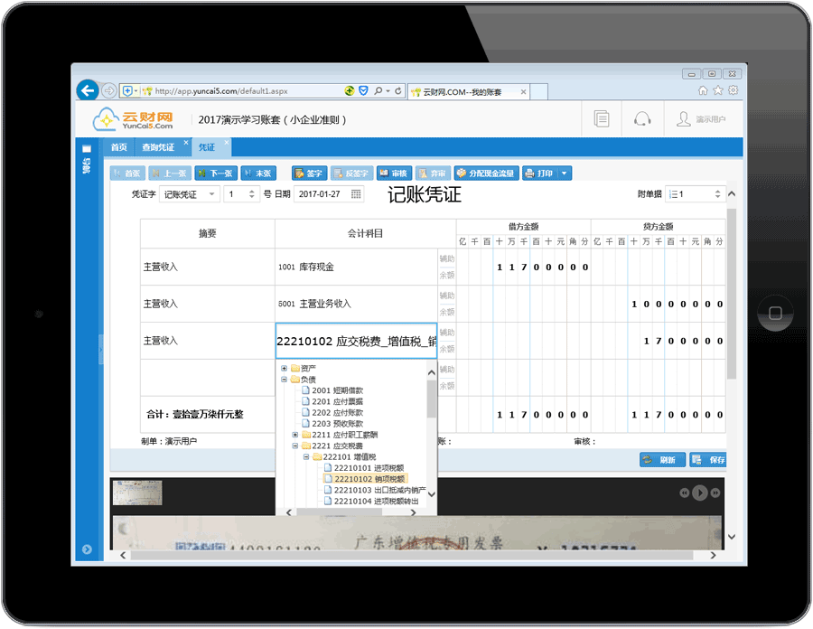Collapse the 2221 应交税费 tree node
The width and height of the screenshot is (813, 629).
click(295, 446)
